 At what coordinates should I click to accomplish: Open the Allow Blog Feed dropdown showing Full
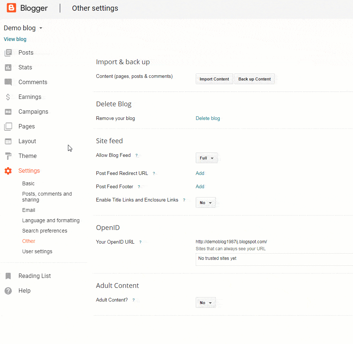206,158
